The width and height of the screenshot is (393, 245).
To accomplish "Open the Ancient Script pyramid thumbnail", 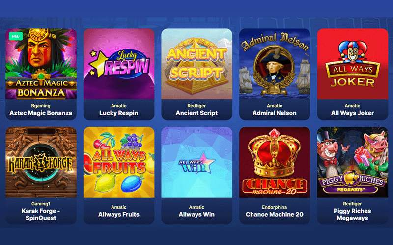I will tap(197, 64).
